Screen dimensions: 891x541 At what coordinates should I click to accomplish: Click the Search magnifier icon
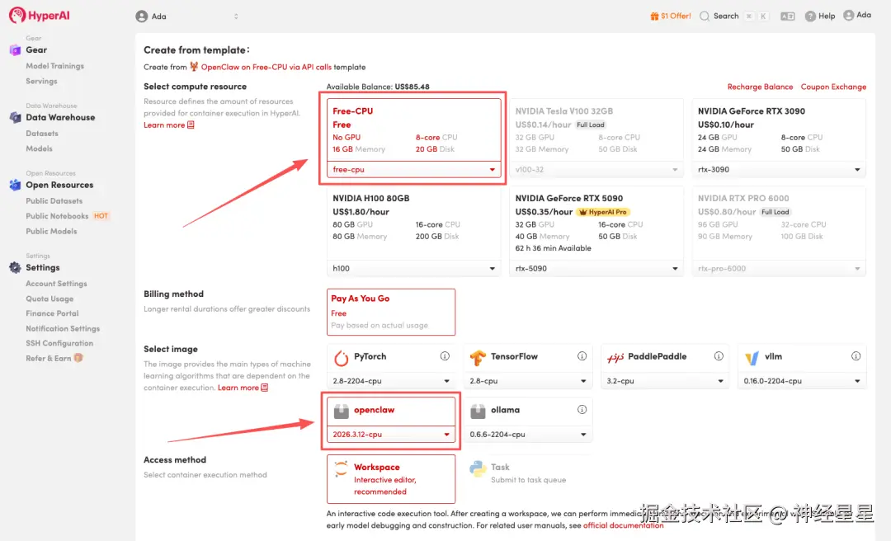pyautogui.click(x=705, y=16)
